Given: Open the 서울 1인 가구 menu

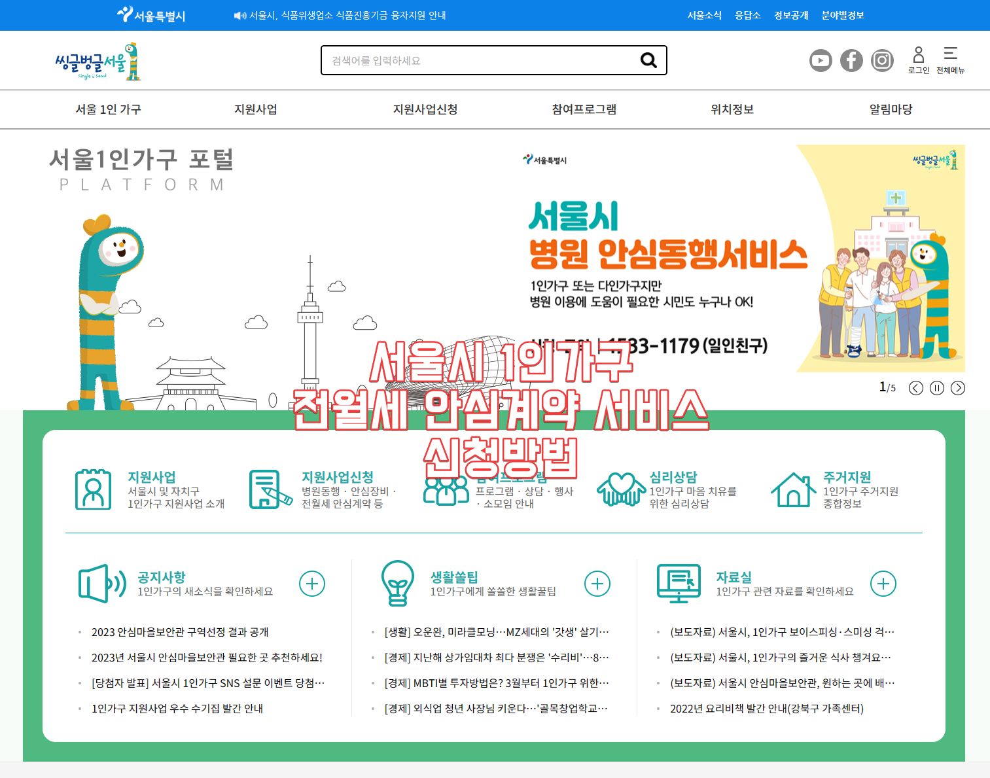Looking at the screenshot, I should point(109,109).
